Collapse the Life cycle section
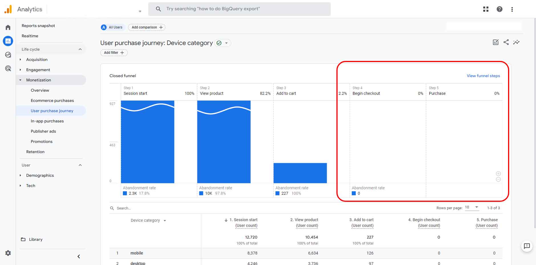 [x=80, y=49]
